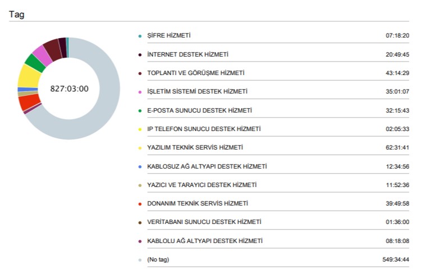Click the green donut chart slice

coord(35,63)
